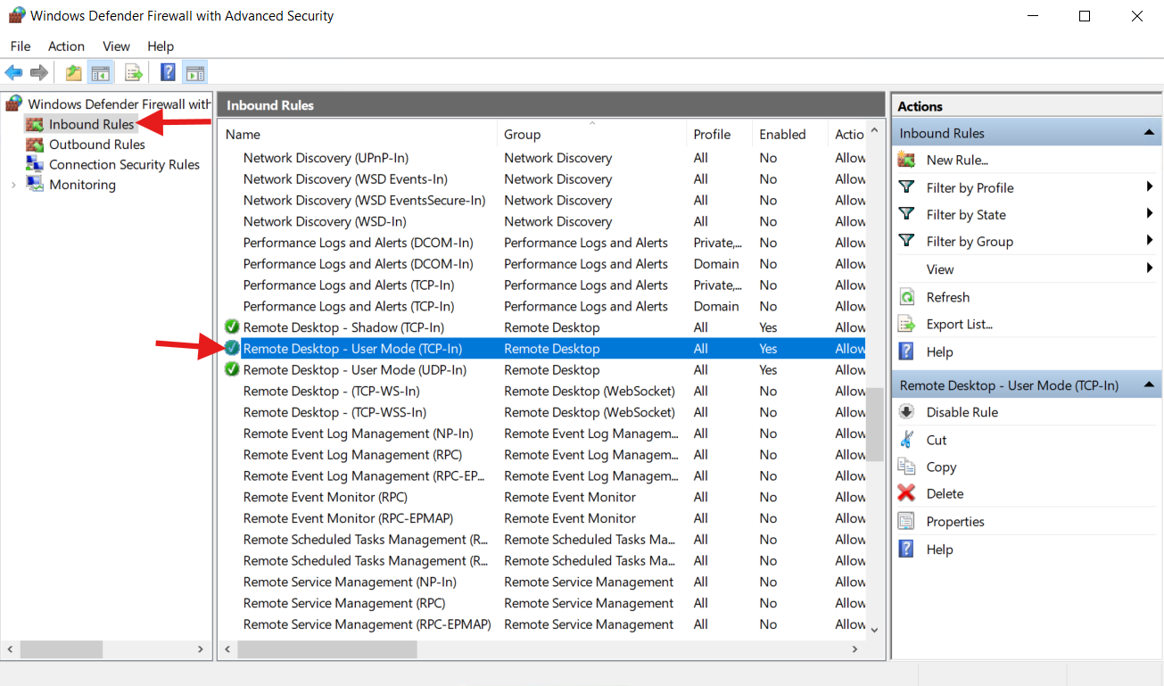Click the Outbound Rules tree icon

pyautogui.click(x=35, y=145)
